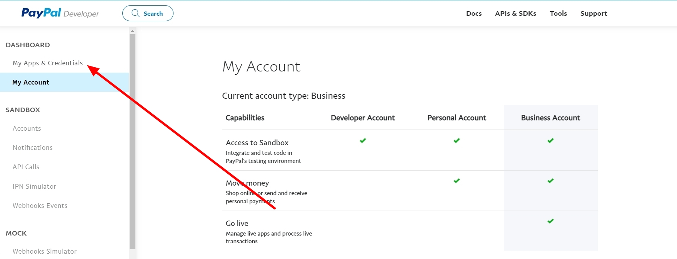
Task: Click the 'Go live' capability title
Action: click(x=237, y=223)
